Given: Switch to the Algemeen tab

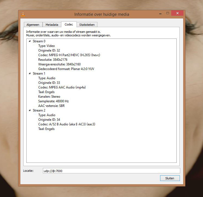Looking at the screenshot, I should pos(33,25).
